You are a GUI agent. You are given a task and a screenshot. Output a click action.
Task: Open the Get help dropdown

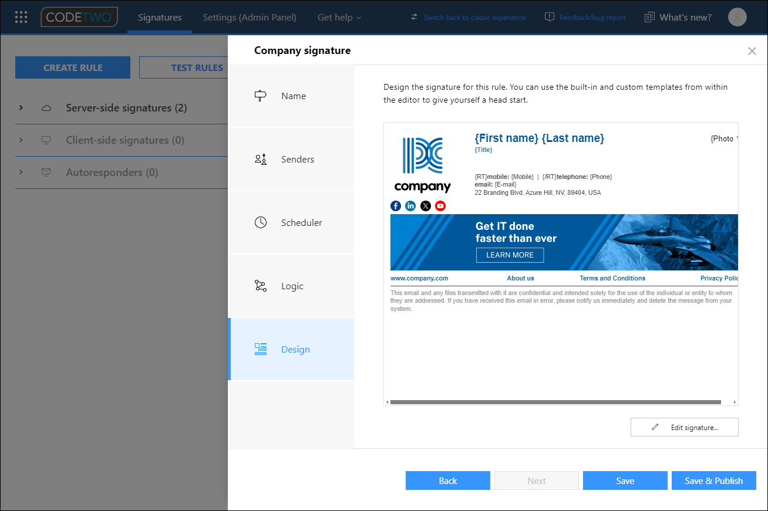click(339, 17)
